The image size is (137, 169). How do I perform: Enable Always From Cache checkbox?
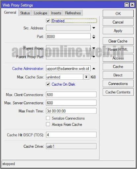click(48, 124)
